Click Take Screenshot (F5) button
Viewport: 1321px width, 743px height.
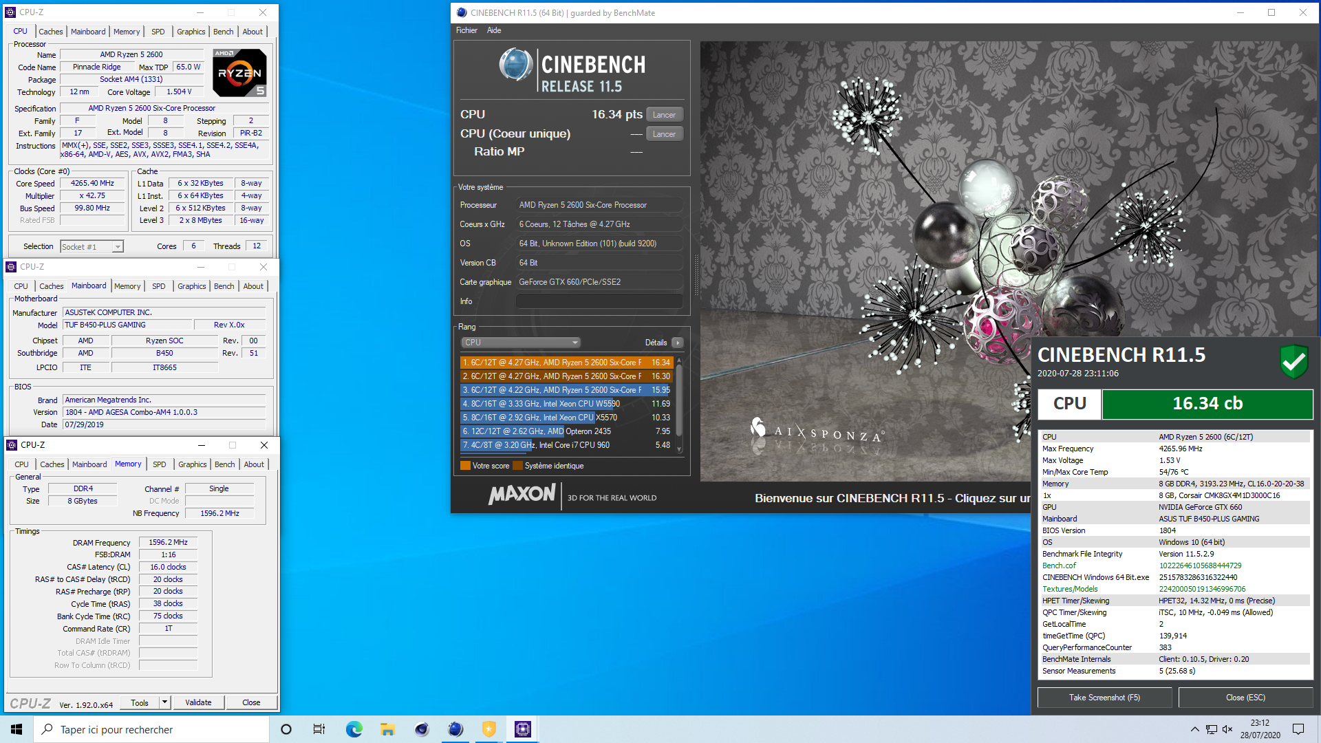(1104, 698)
